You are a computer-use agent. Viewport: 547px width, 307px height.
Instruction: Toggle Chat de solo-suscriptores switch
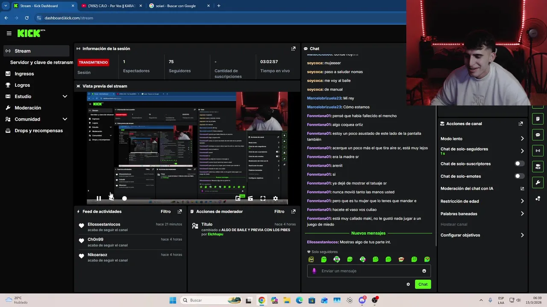click(520, 164)
